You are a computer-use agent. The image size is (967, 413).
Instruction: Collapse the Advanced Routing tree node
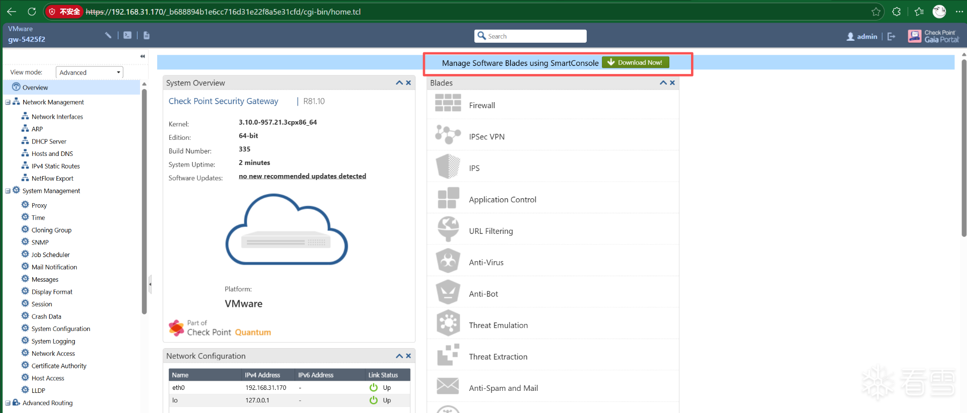click(8, 403)
